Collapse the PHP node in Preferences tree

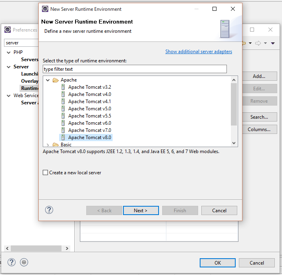click(x=8, y=52)
